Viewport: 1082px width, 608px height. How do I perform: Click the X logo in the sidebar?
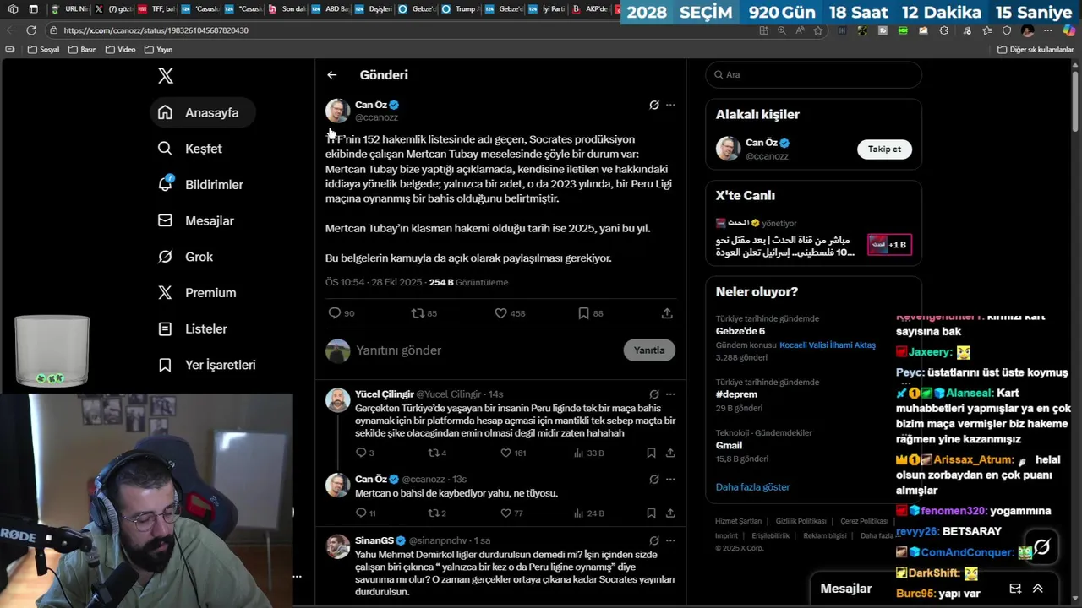(166, 76)
